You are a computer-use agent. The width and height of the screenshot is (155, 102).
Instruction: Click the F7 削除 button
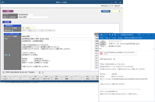[x=67, y=78]
